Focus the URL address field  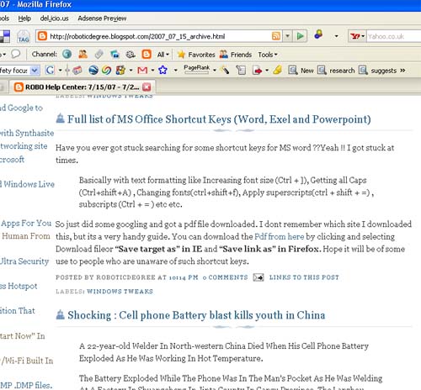[x=160, y=36]
